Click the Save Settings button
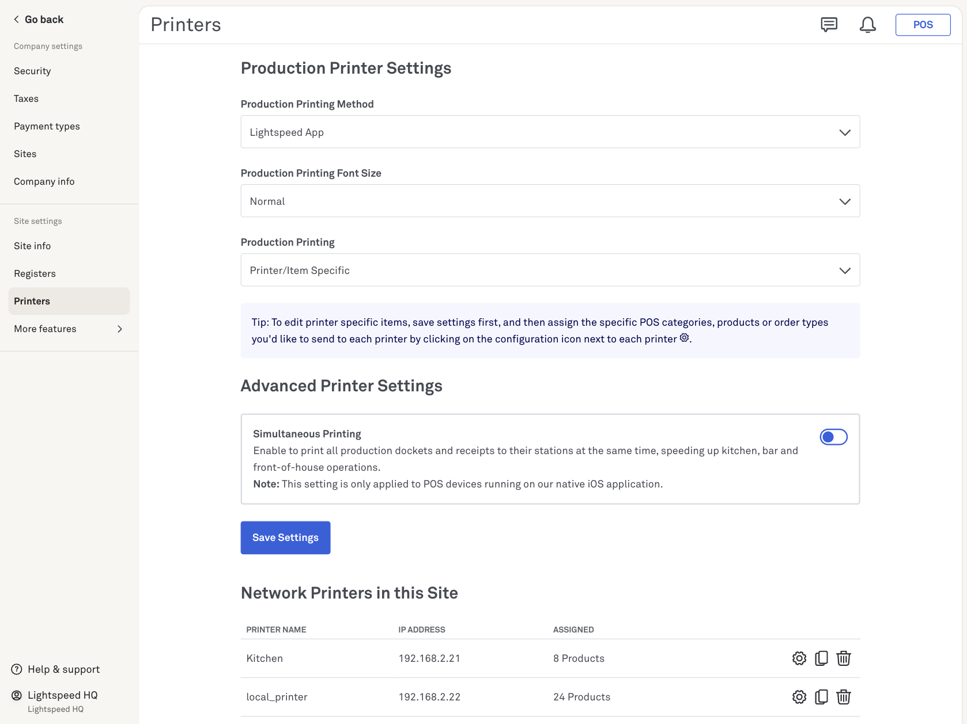 (x=285, y=538)
